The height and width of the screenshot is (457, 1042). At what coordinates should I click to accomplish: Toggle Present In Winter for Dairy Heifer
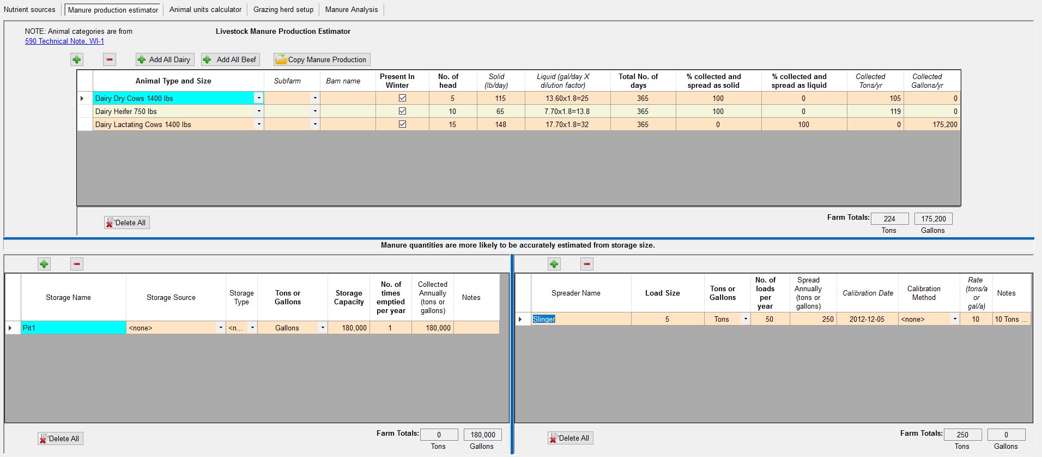click(x=402, y=111)
